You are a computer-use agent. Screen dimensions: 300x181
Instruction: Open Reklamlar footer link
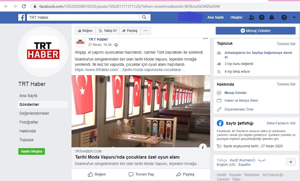252,175
